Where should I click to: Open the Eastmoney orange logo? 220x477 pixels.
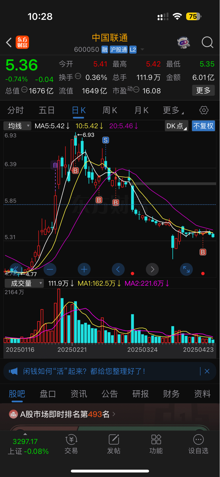[x=22, y=42]
